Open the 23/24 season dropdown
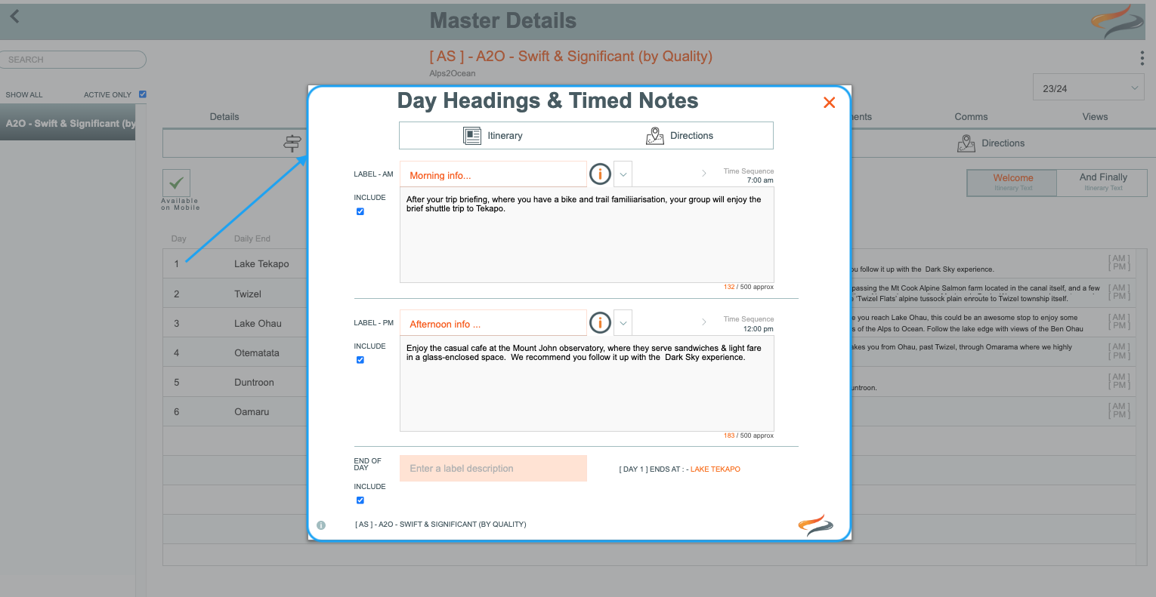 [x=1090, y=88]
